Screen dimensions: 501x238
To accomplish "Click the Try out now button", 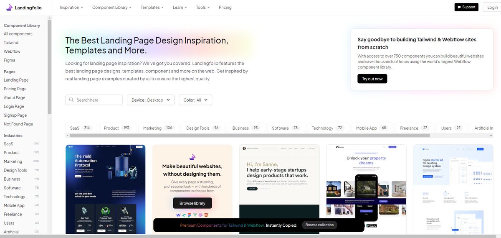I will coord(372,79).
